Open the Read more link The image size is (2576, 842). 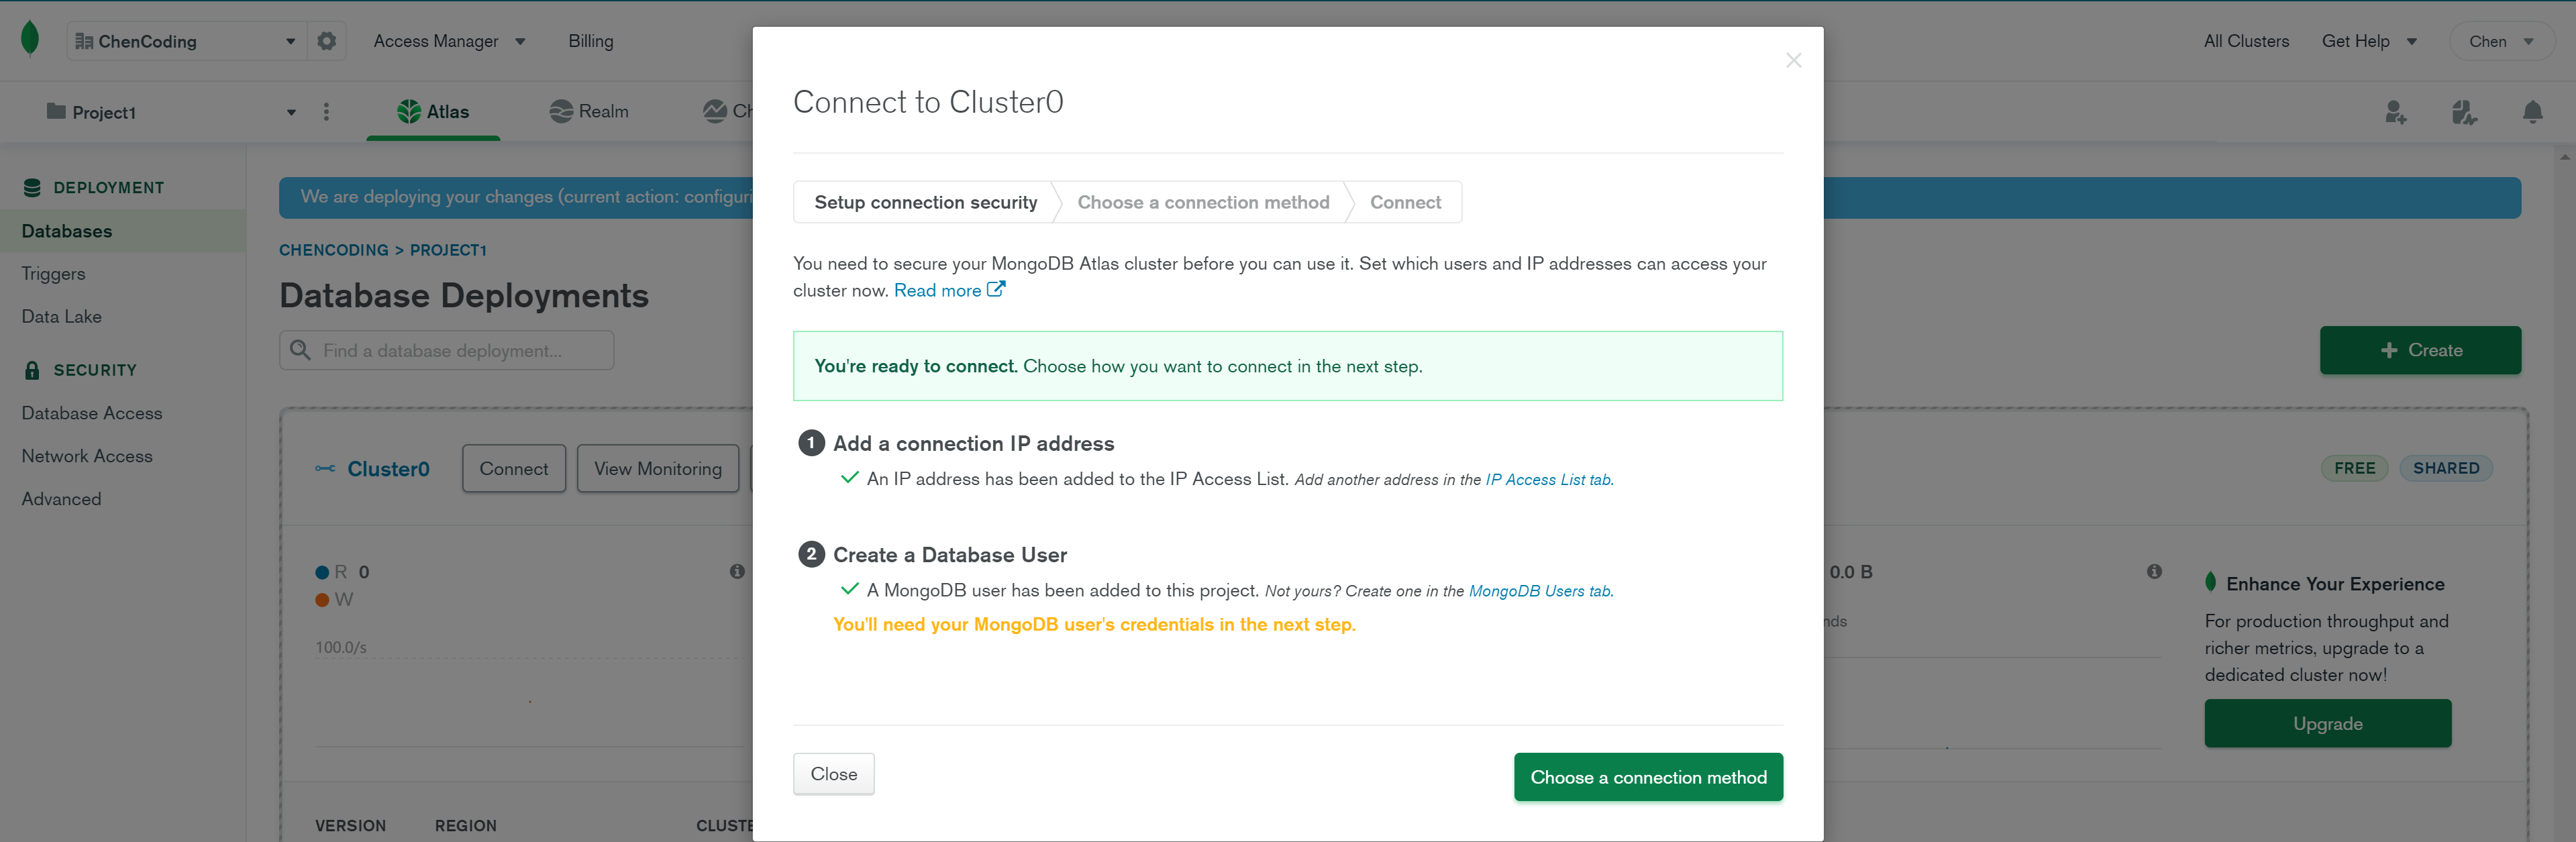pyautogui.click(x=949, y=291)
